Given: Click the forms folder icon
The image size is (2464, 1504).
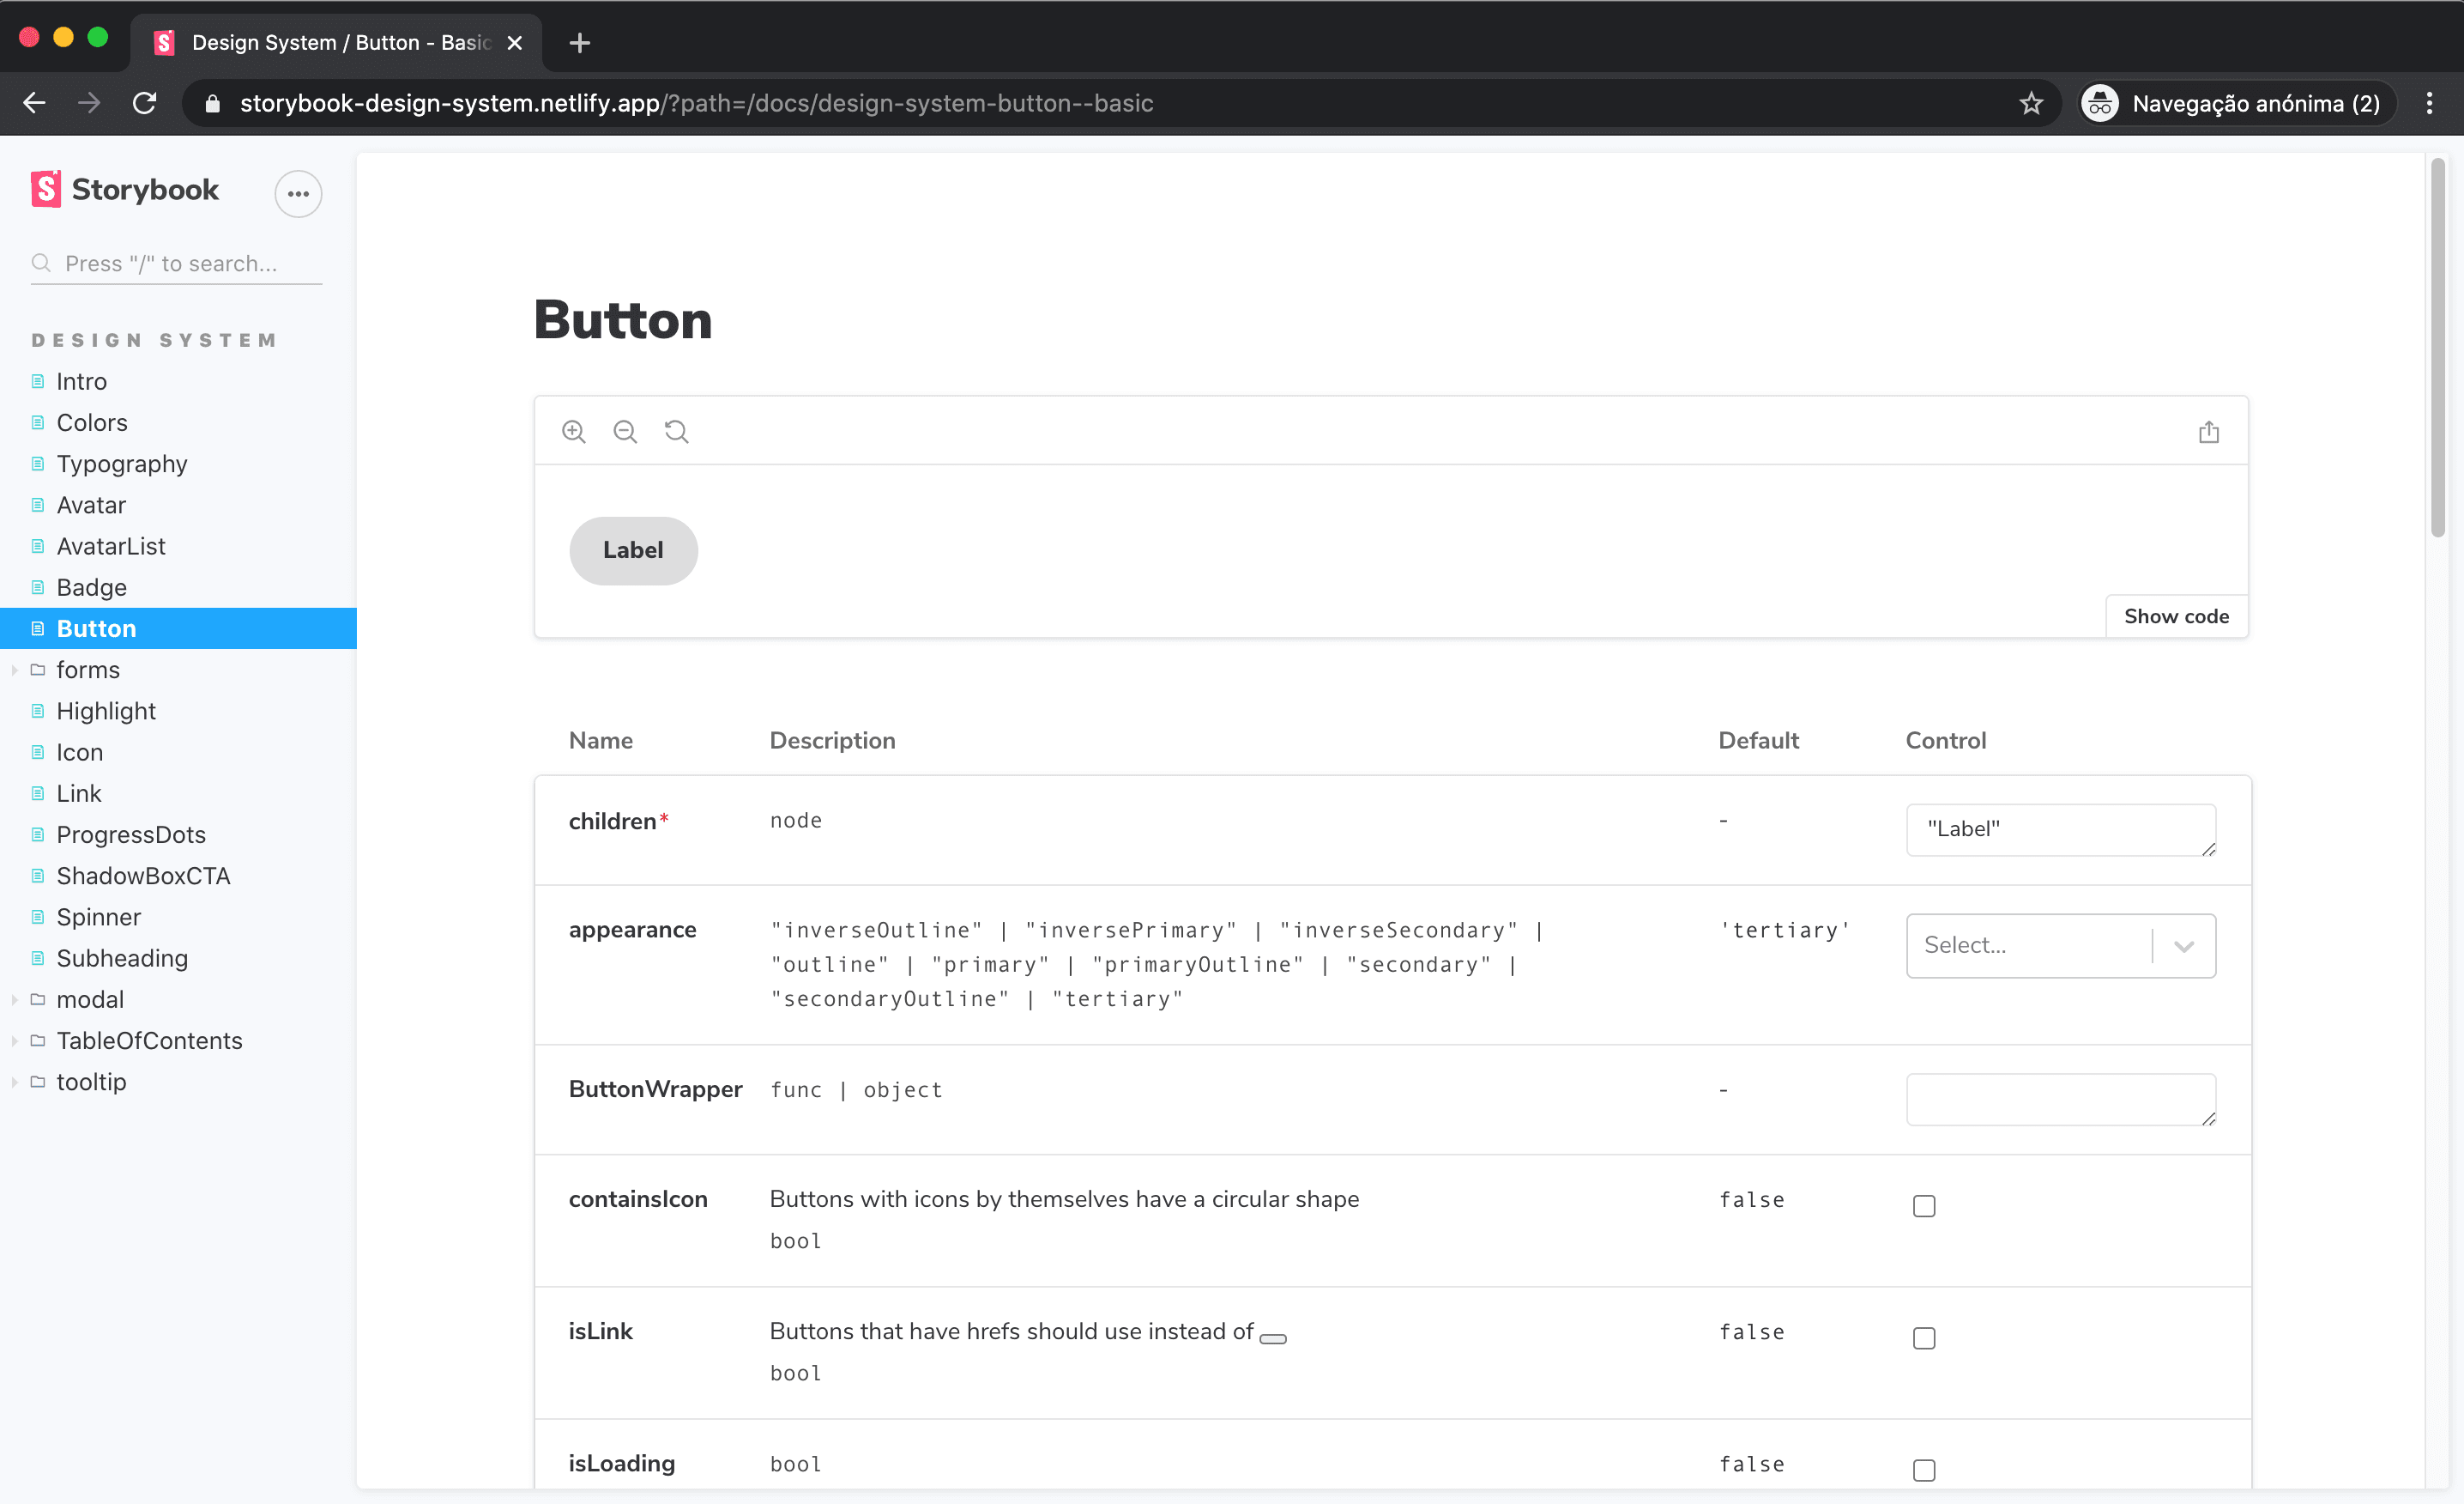Looking at the screenshot, I should click(38, 670).
